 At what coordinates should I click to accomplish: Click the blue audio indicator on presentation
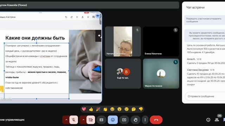pos(98,16)
